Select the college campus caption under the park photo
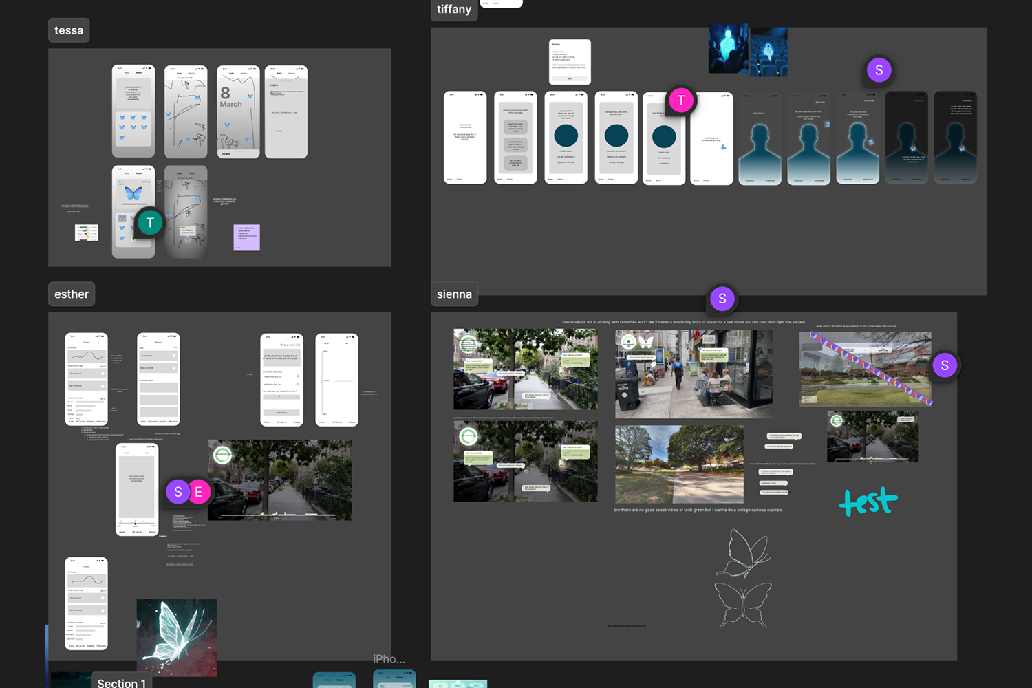The width and height of the screenshot is (1032, 688). pyautogui.click(x=698, y=510)
